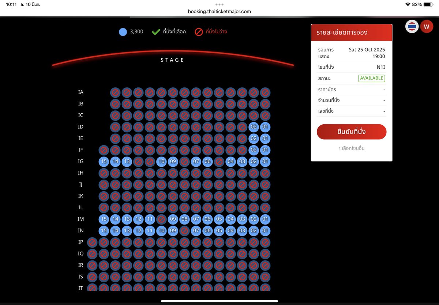Click the ID row label
The width and height of the screenshot is (439, 305).
[x=81, y=127]
